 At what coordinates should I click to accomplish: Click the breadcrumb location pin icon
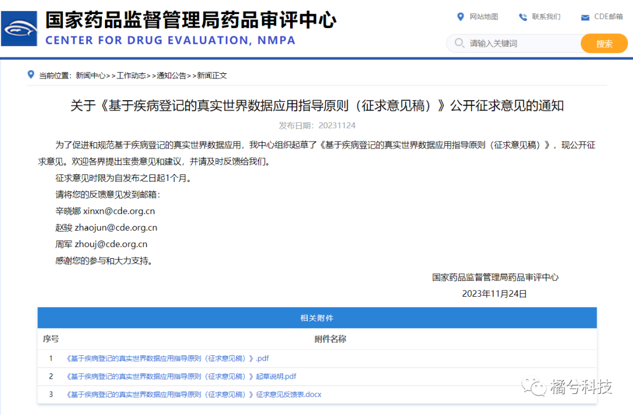(x=30, y=74)
